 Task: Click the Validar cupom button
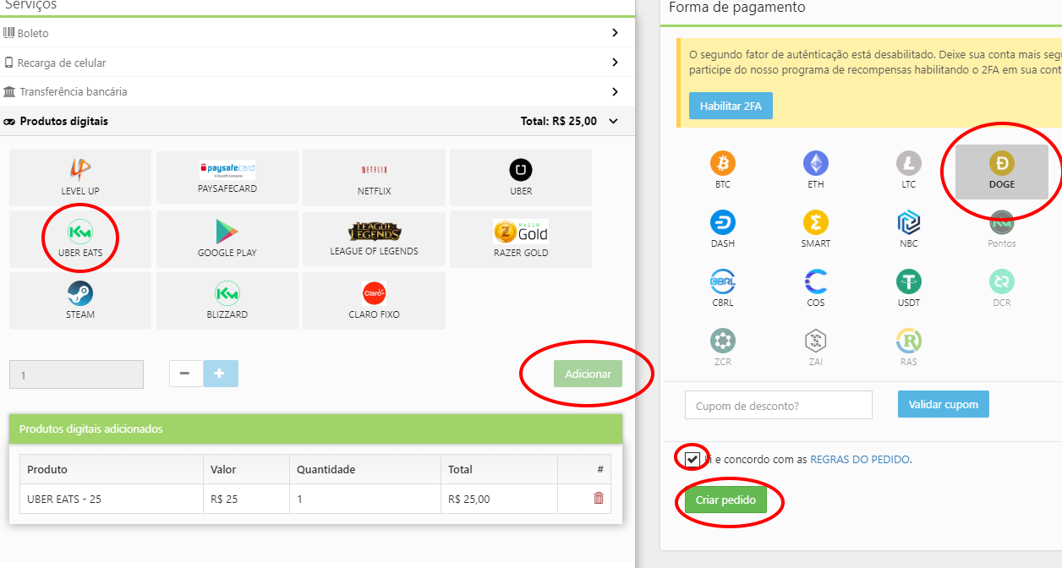944,404
